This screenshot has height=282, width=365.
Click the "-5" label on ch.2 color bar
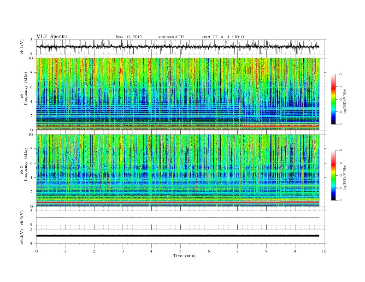[x=340, y=176]
